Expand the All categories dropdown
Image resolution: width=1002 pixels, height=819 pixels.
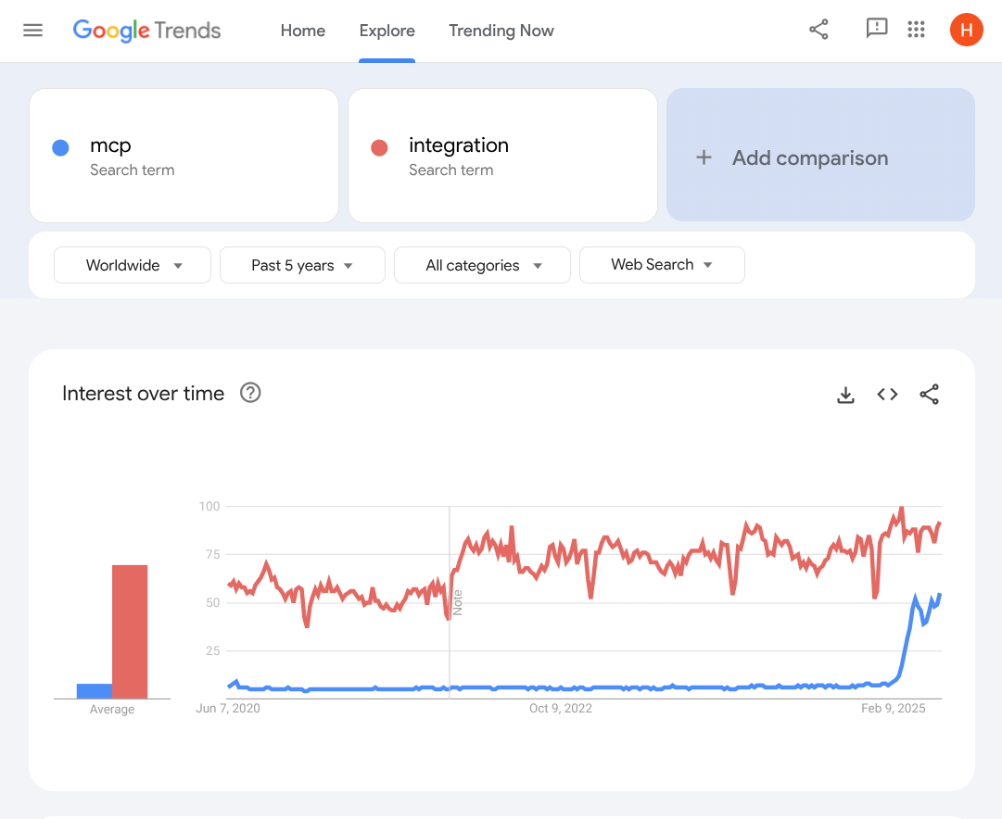coord(482,265)
